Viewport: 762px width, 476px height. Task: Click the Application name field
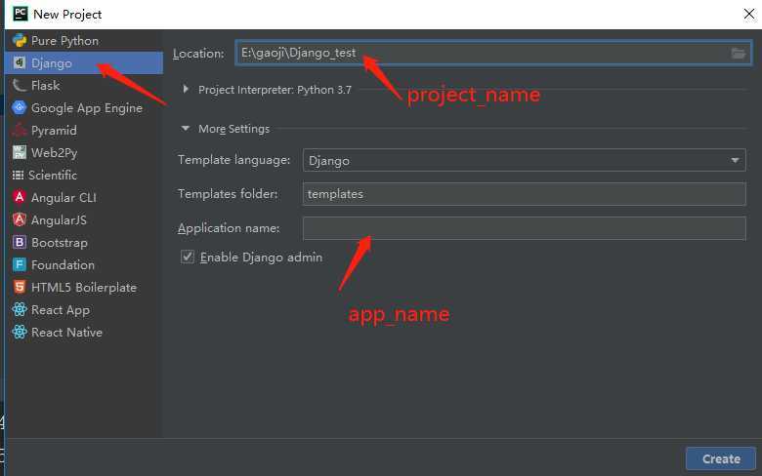(524, 228)
